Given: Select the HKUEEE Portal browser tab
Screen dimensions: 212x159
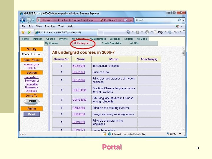Looking at the screenshot, I should click(x=66, y=32).
